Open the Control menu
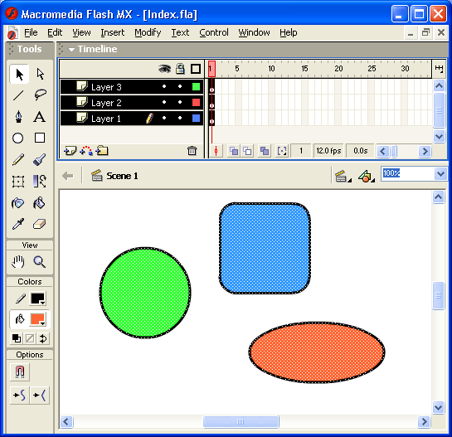Viewport: 452px width, 437px height. pyautogui.click(x=214, y=32)
